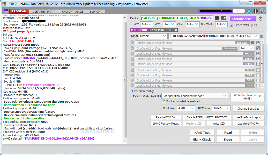Toggle Boot acknowledge enabled checkbox

click(163, 101)
